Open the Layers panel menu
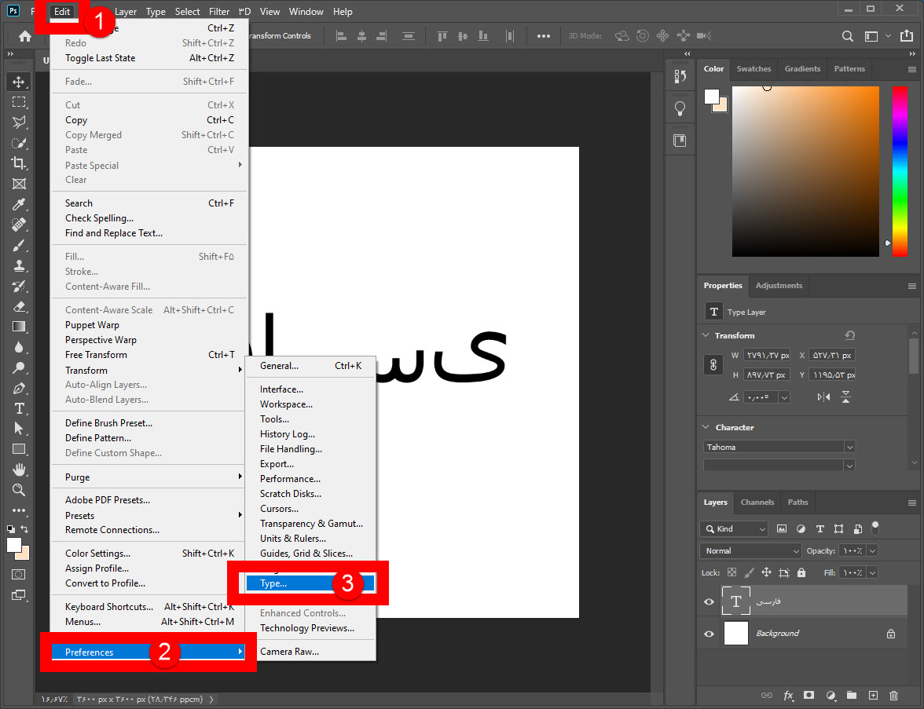This screenshot has height=709, width=924. tap(911, 503)
